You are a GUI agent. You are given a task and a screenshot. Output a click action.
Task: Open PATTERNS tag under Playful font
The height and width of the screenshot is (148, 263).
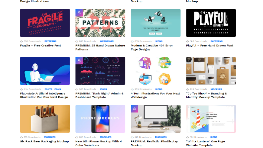[217, 41]
